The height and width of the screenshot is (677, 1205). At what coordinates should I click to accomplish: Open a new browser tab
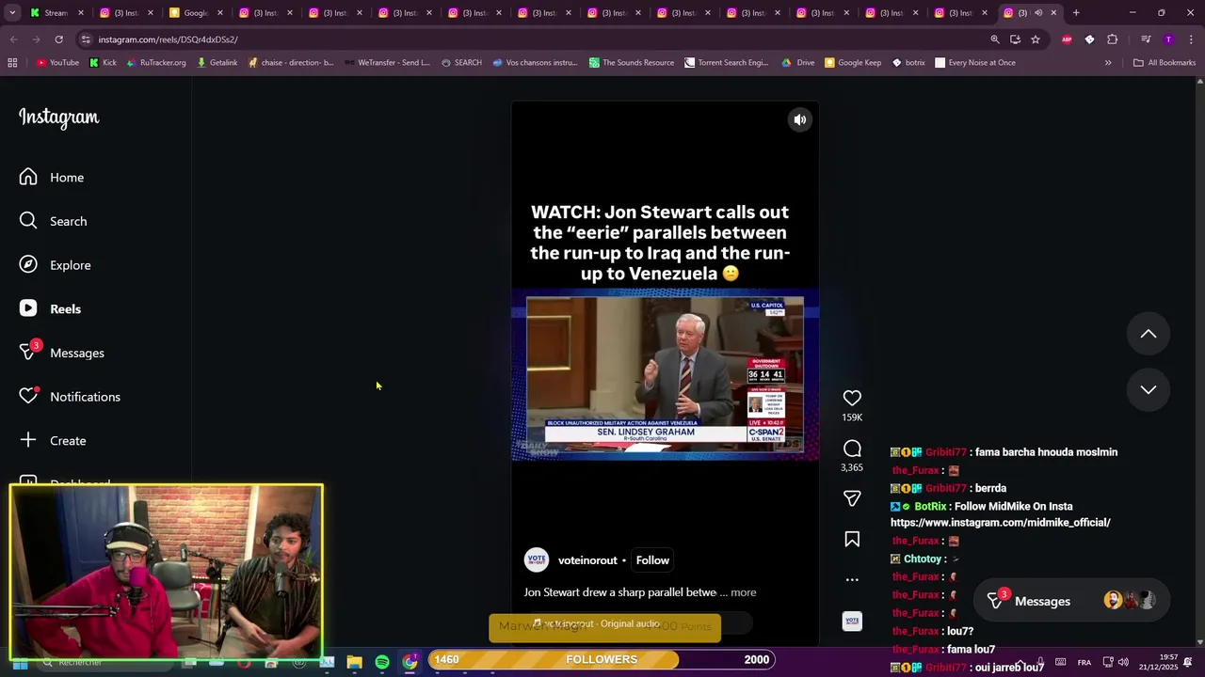coord(1076,13)
